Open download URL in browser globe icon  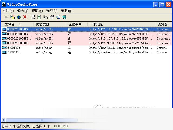pyautogui.click(x=19, y=17)
